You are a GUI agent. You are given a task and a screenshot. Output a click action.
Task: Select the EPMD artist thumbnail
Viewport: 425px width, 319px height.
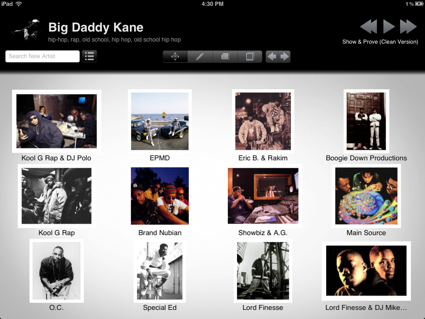(x=160, y=121)
